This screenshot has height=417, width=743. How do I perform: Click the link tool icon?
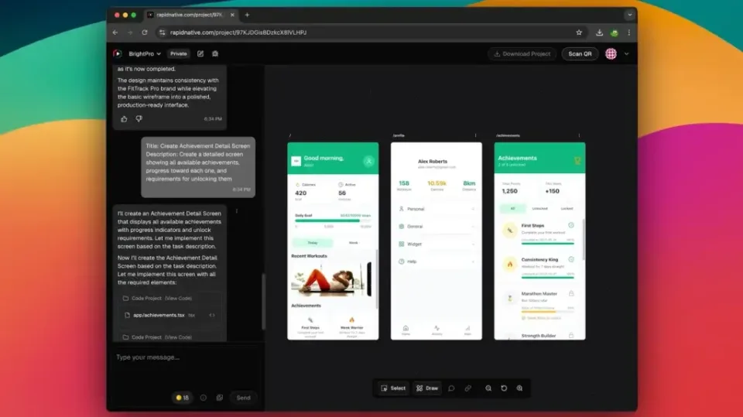(x=468, y=388)
